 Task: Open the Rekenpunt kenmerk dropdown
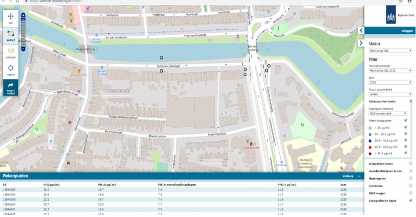388,114
